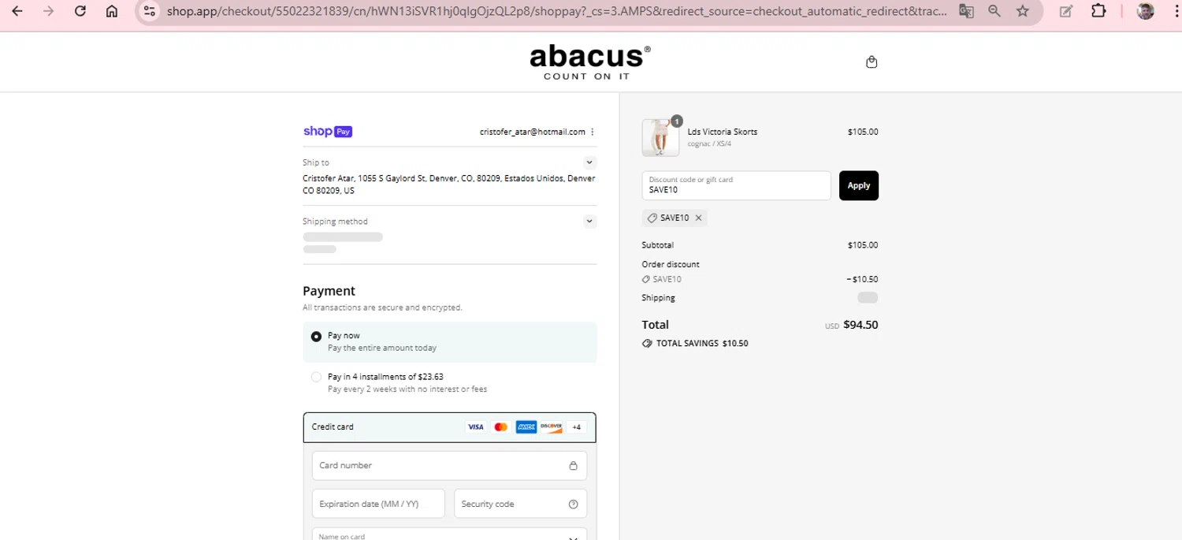
Task: Click the American Express card icon
Action: pyautogui.click(x=526, y=426)
